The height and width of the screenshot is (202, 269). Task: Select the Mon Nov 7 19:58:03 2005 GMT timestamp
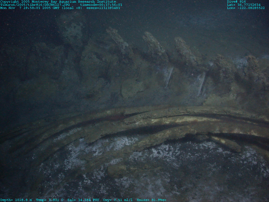pos(30,8)
